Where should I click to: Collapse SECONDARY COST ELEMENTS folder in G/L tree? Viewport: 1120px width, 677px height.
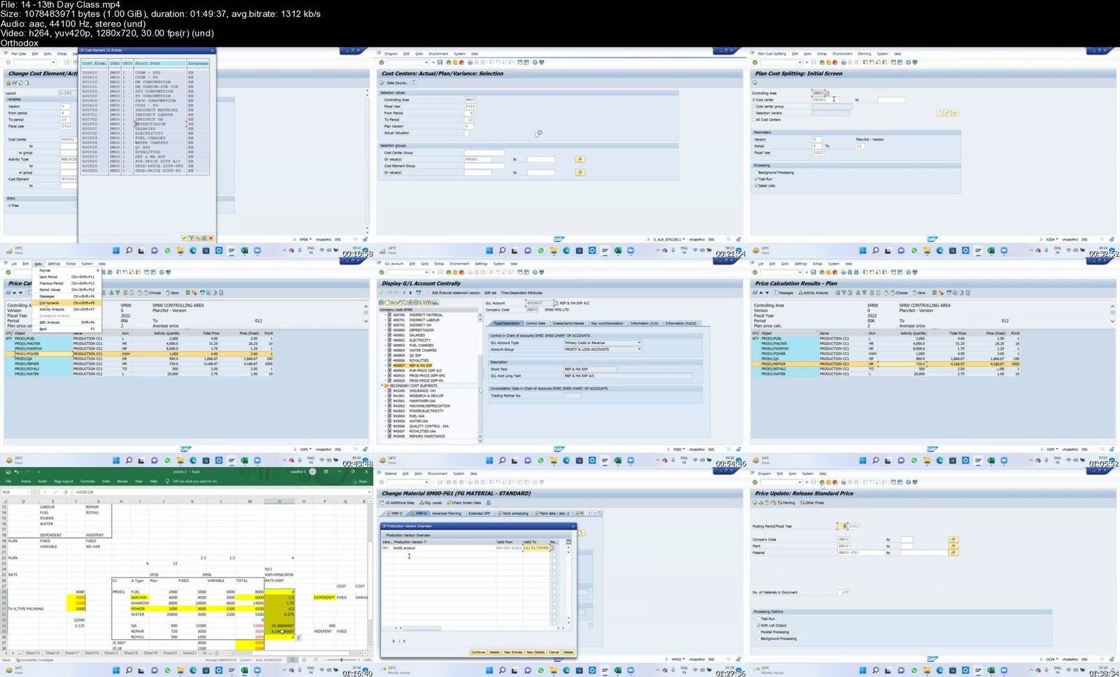(x=382, y=386)
